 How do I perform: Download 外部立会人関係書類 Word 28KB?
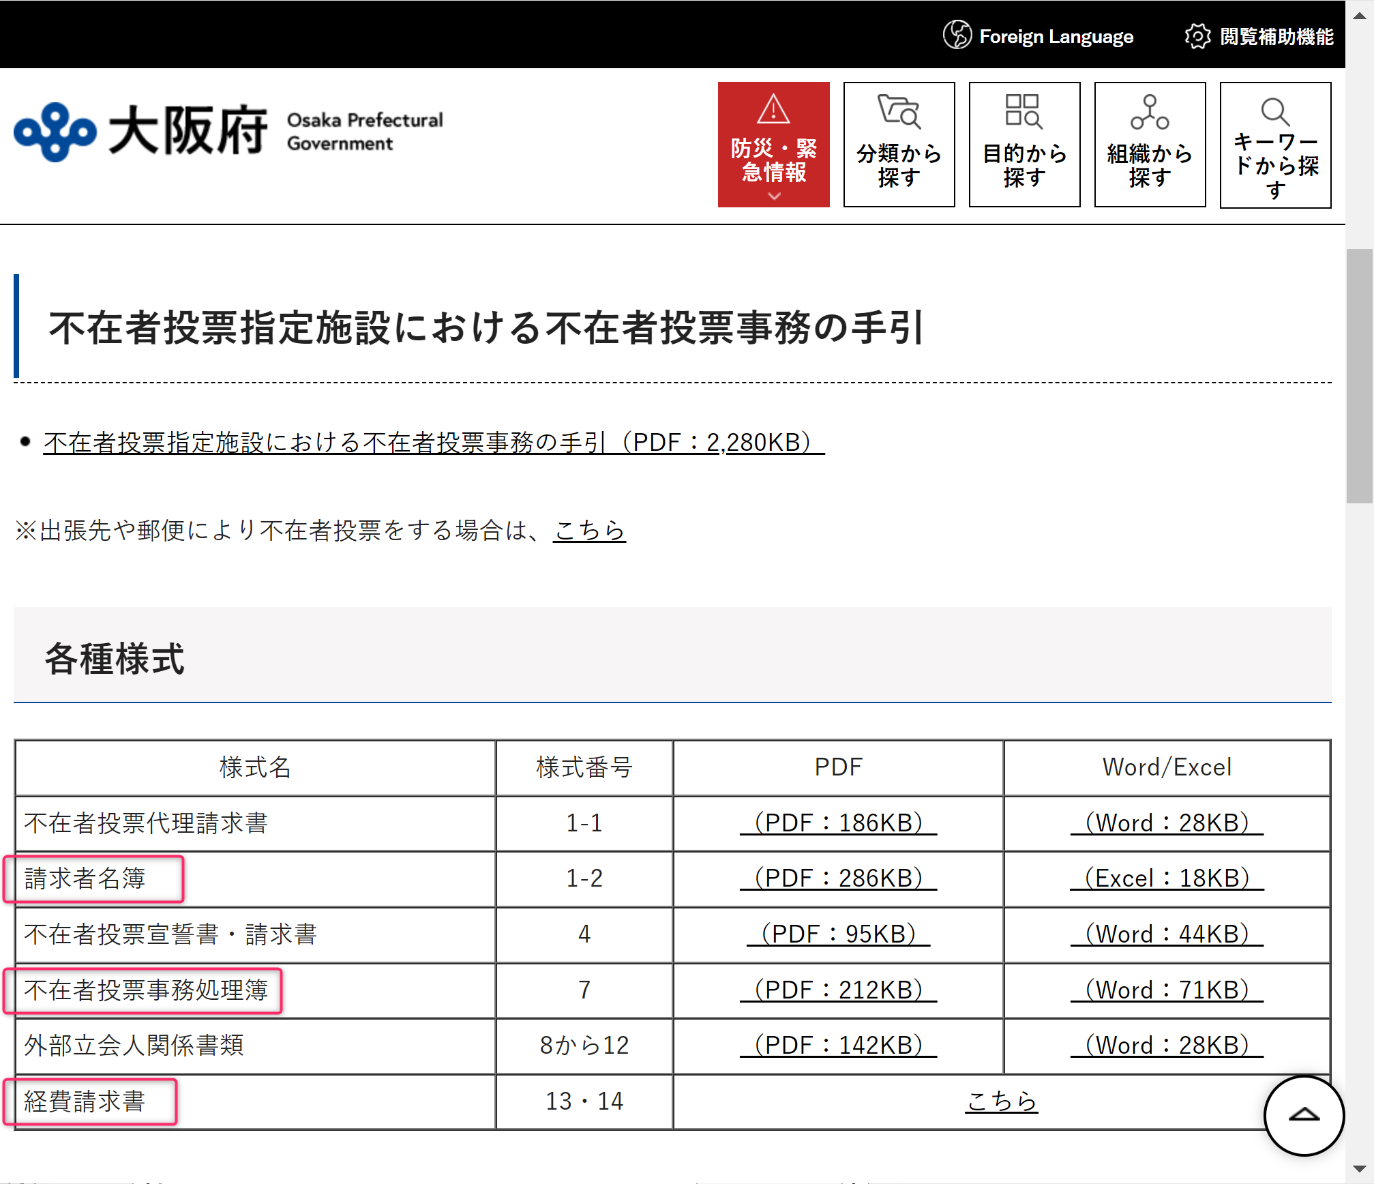pos(1167,1045)
